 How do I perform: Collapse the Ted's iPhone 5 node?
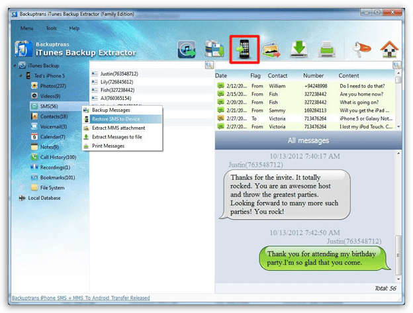[21, 76]
